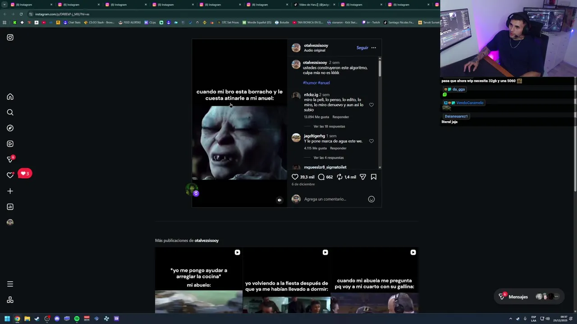Open emoji picker in comment box
The width and height of the screenshot is (577, 324).
tap(371, 199)
